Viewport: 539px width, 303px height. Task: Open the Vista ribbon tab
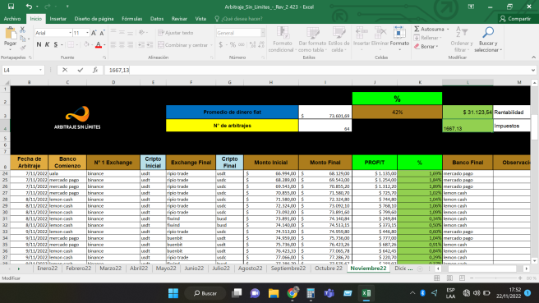click(200, 19)
